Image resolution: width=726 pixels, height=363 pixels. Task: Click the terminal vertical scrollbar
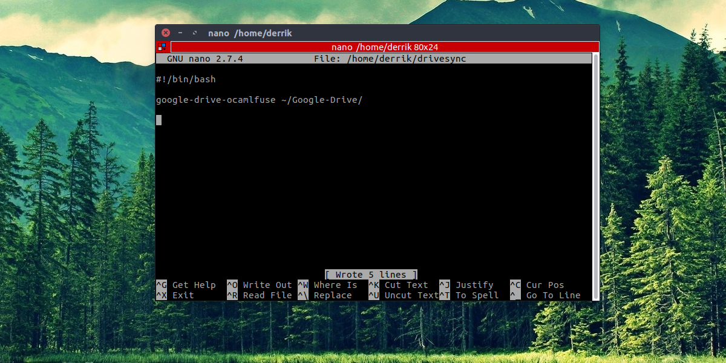[x=596, y=175]
